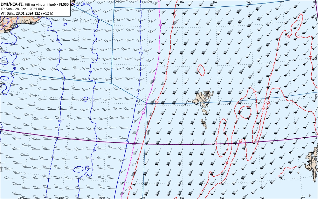Click the '4W' longitude label on the bottom edge
Viewport: 318px width, 199px height.
(x=262, y=198)
